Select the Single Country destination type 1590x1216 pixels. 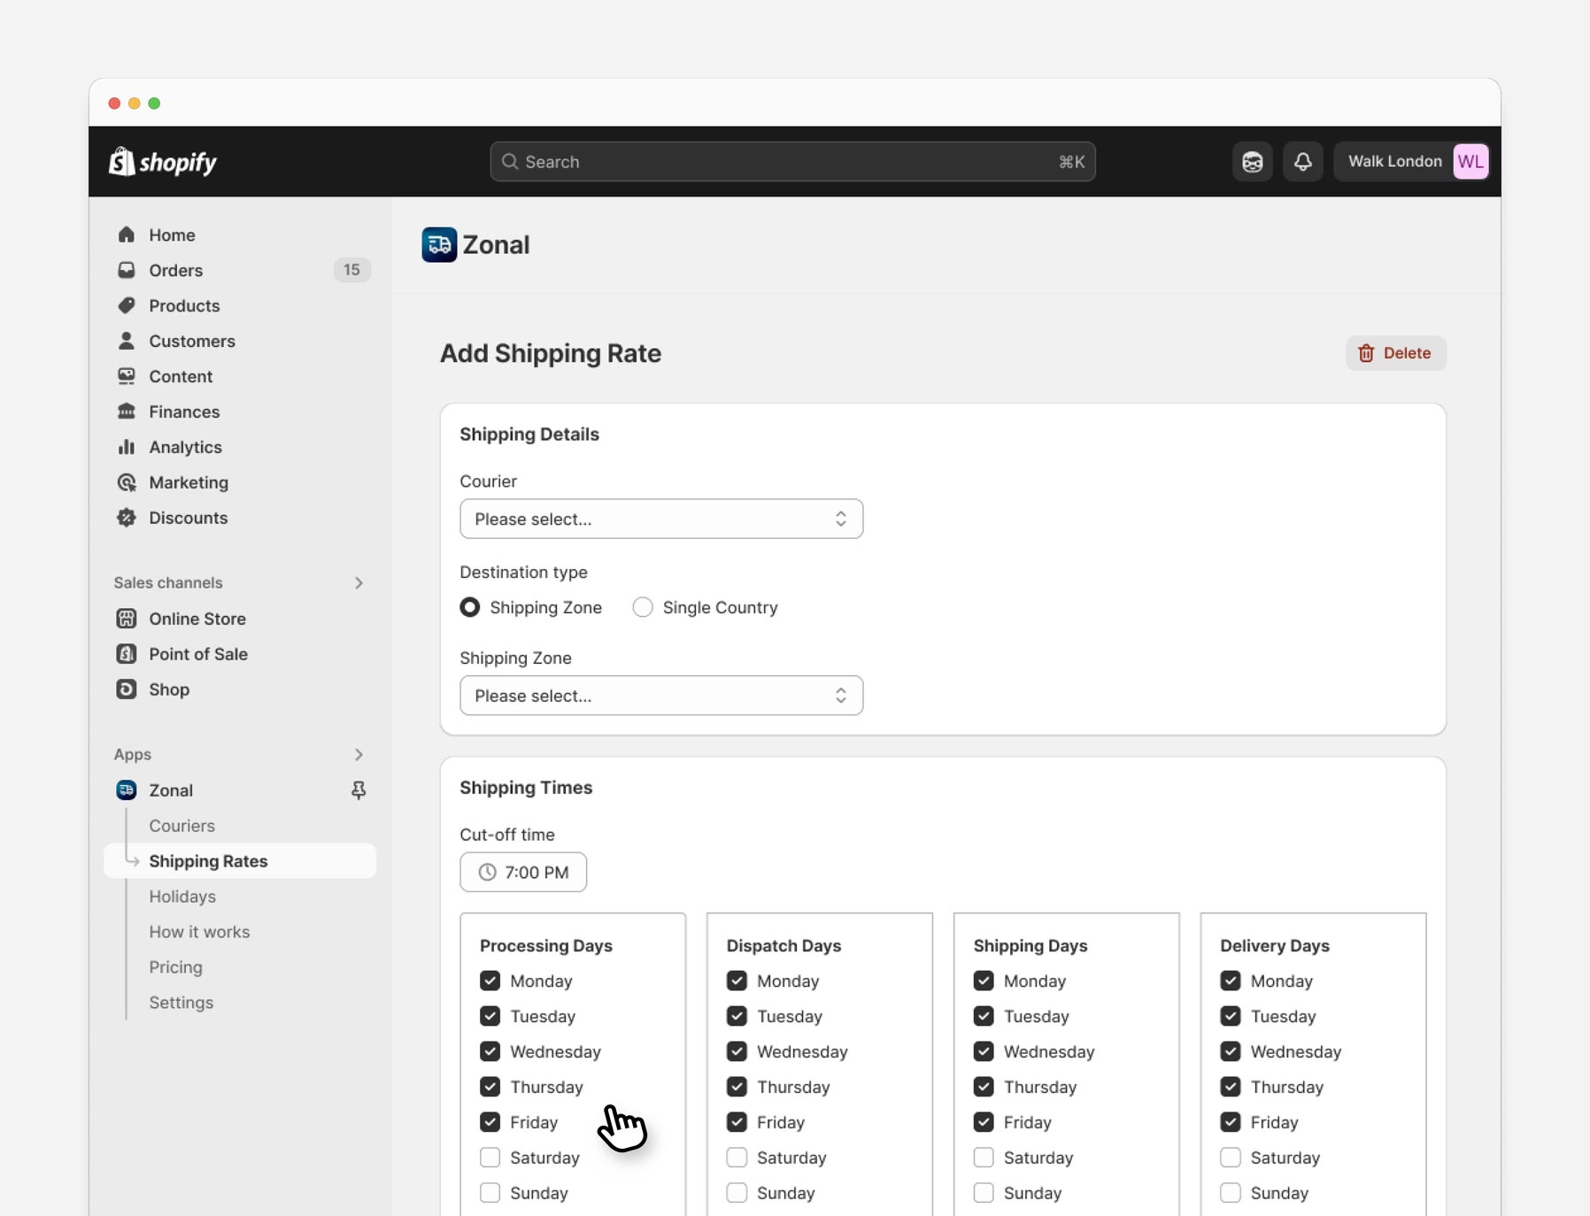643,607
